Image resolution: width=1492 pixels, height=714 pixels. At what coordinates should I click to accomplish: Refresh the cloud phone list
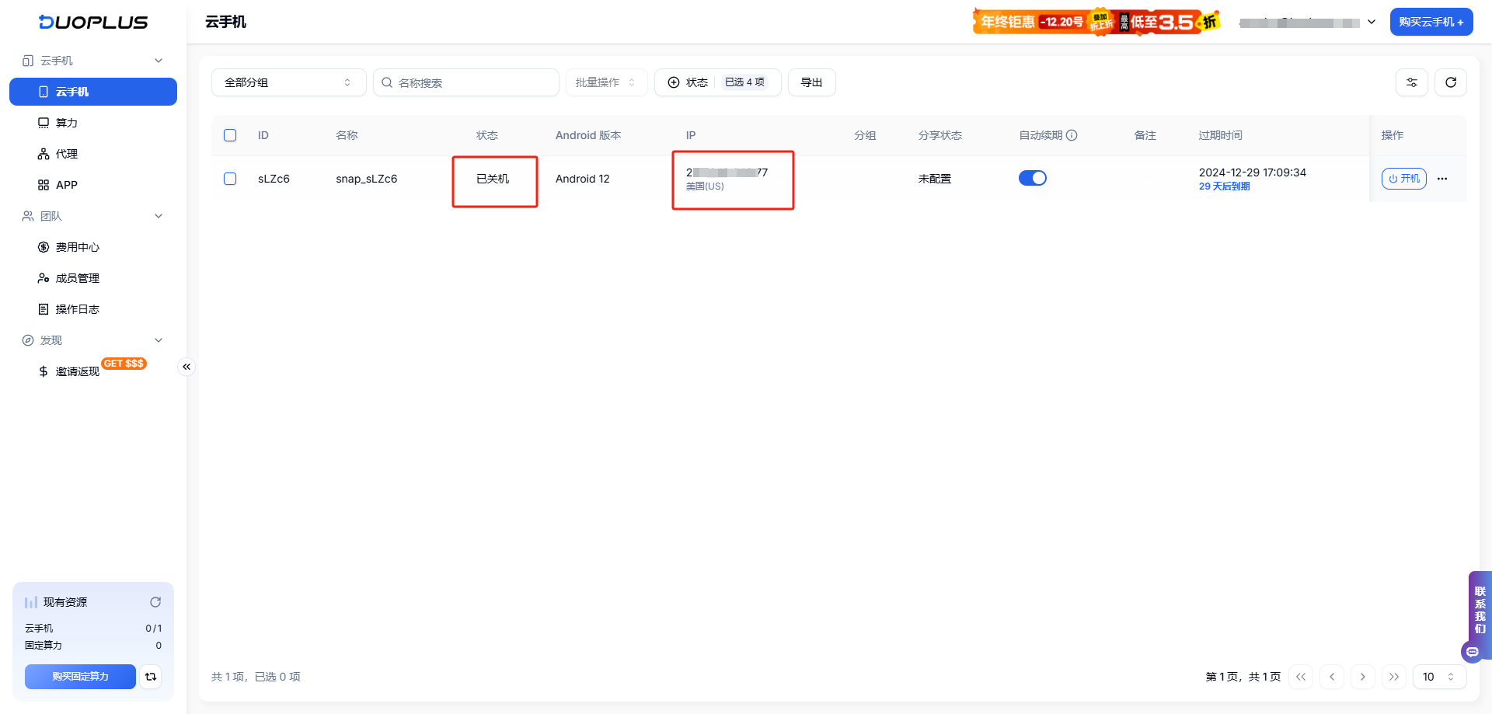click(1451, 82)
